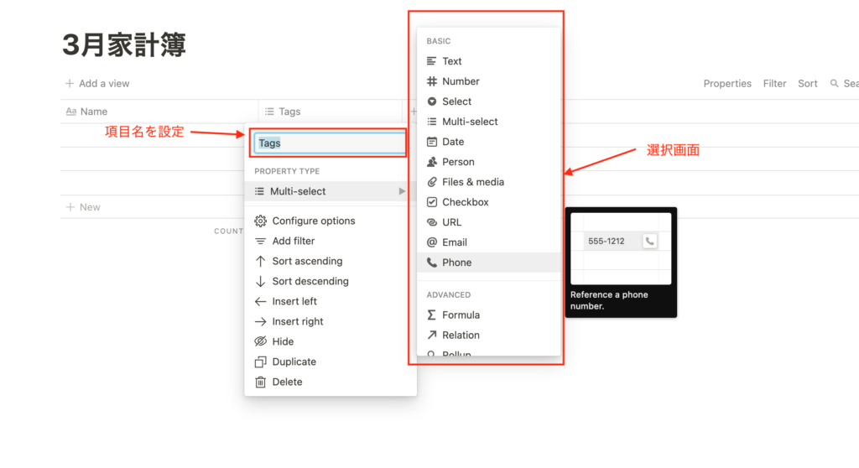Add a New row to the table
The image size is (859, 468).
point(83,207)
